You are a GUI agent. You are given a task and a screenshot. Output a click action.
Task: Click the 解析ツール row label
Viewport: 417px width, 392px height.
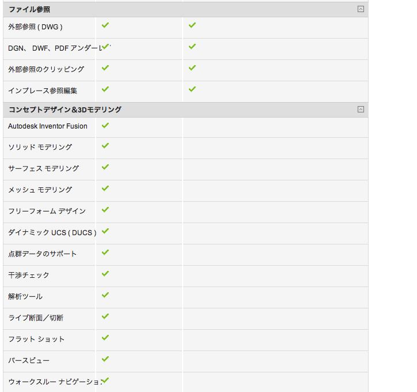click(x=25, y=296)
